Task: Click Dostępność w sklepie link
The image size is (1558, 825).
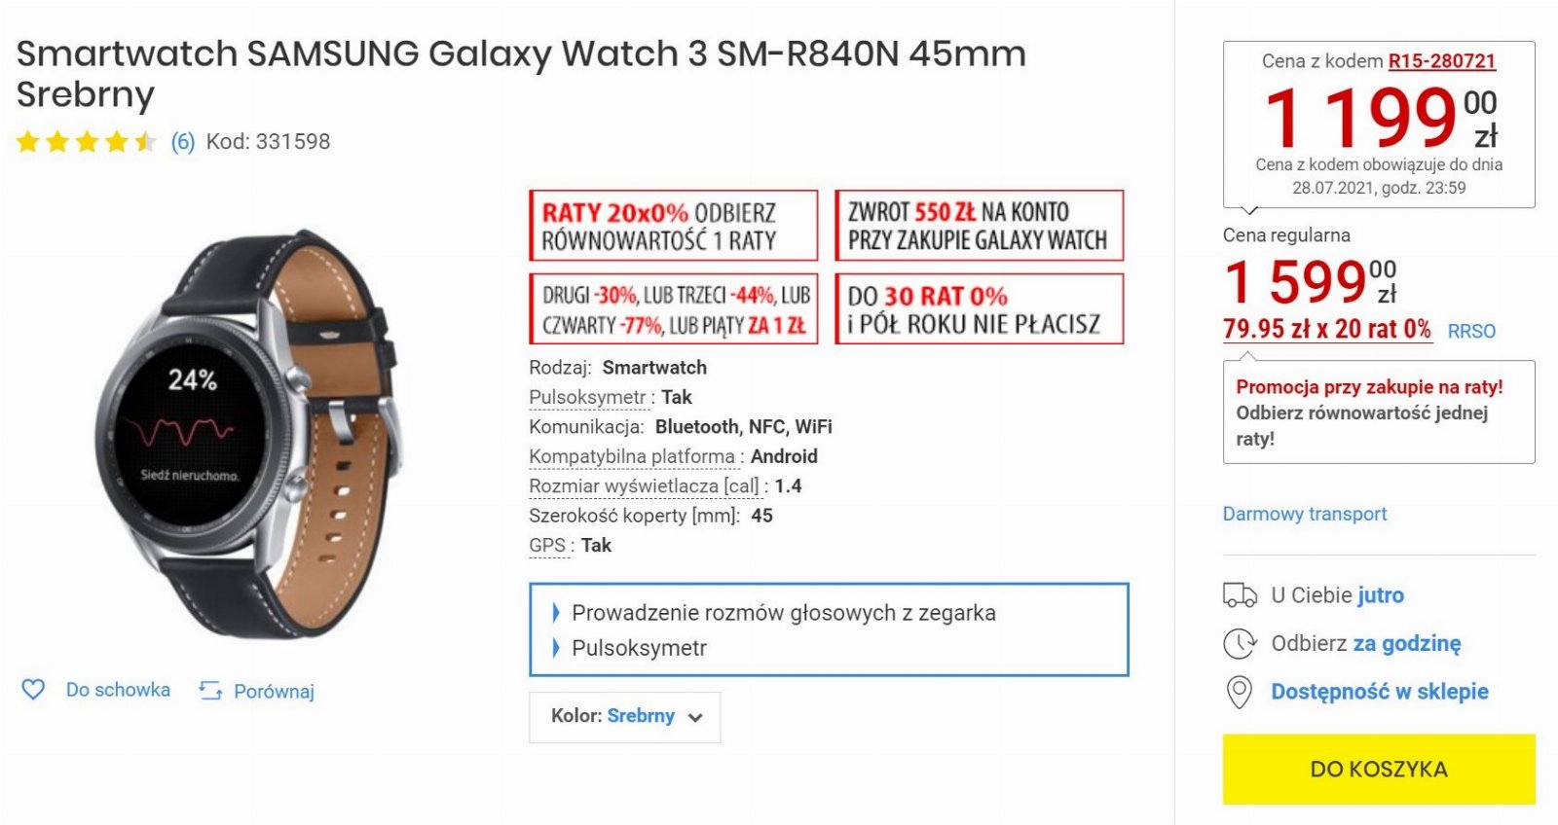Action: coord(1380,692)
